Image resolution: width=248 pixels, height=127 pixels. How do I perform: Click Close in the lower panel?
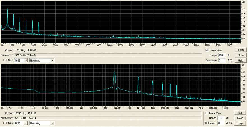pos(240,118)
